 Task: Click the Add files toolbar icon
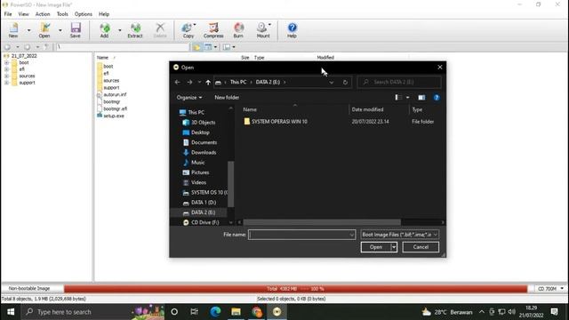point(105,30)
